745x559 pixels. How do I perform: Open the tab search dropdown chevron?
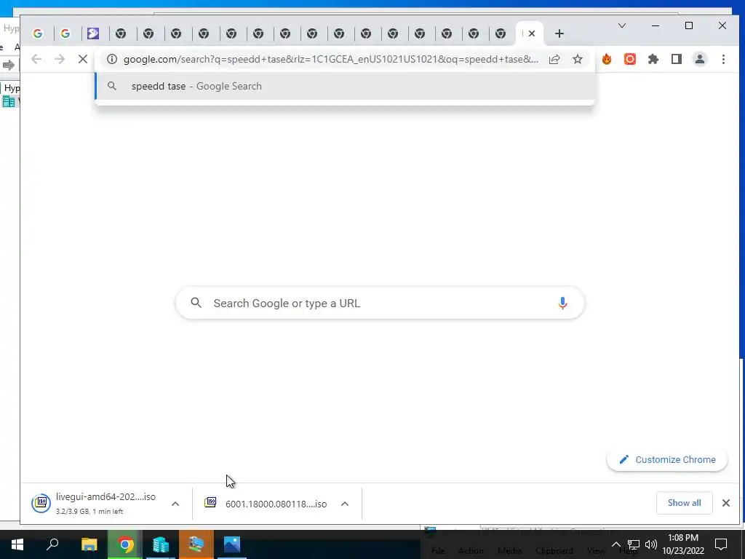point(622,25)
